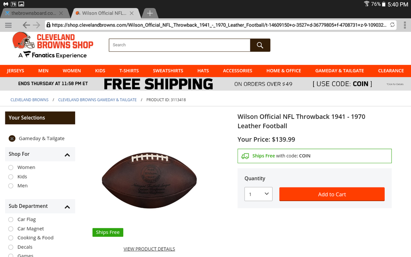Click the leather football product image

[149, 181]
